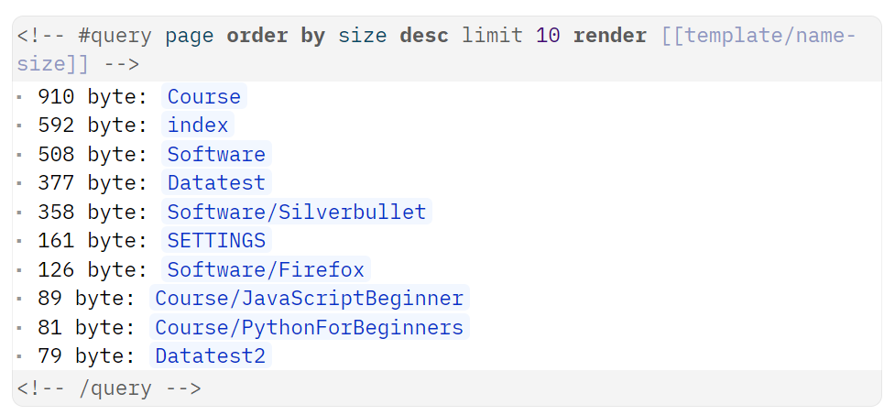Navigate to the Datatest page
The image size is (895, 415).
pyautogui.click(x=216, y=183)
